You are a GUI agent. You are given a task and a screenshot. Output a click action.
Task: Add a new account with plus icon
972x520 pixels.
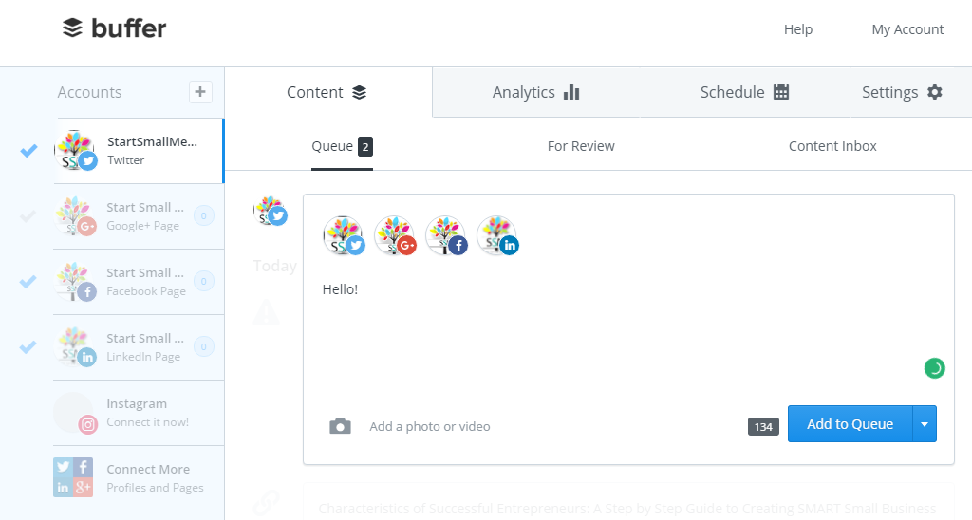coord(200,92)
